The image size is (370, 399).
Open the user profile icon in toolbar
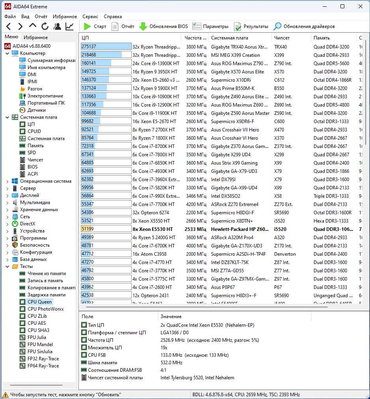coord(57,26)
